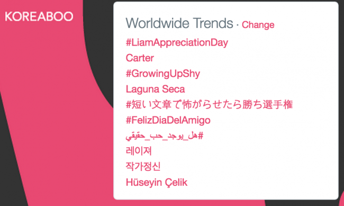This screenshot has height=206, width=344.
Task: Click the dark gray strip below the trends card
Action: 303,203
